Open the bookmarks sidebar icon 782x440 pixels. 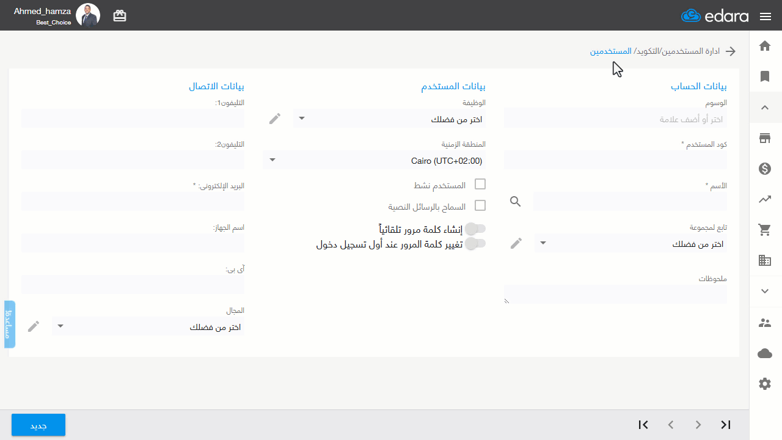pos(765,76)
